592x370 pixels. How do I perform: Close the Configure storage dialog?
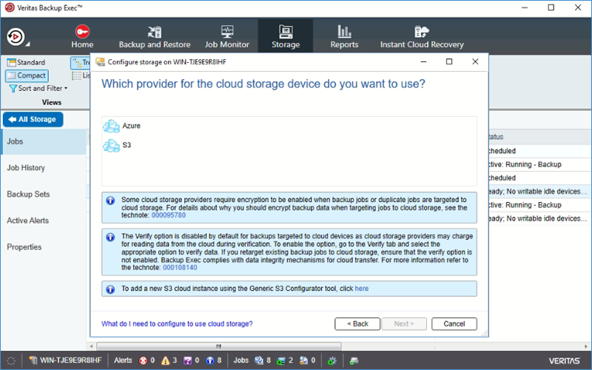pyautogui.click(x=475, y=61)
